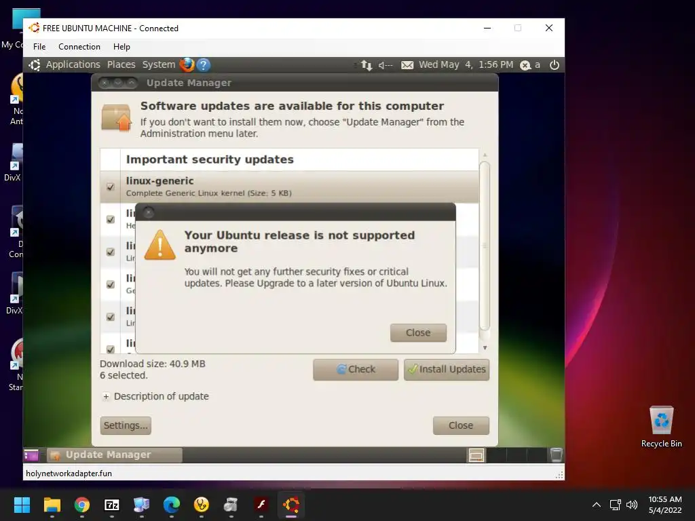Open the blue Help question mark icon
The image size is (695, 521).
coord(204,65)
